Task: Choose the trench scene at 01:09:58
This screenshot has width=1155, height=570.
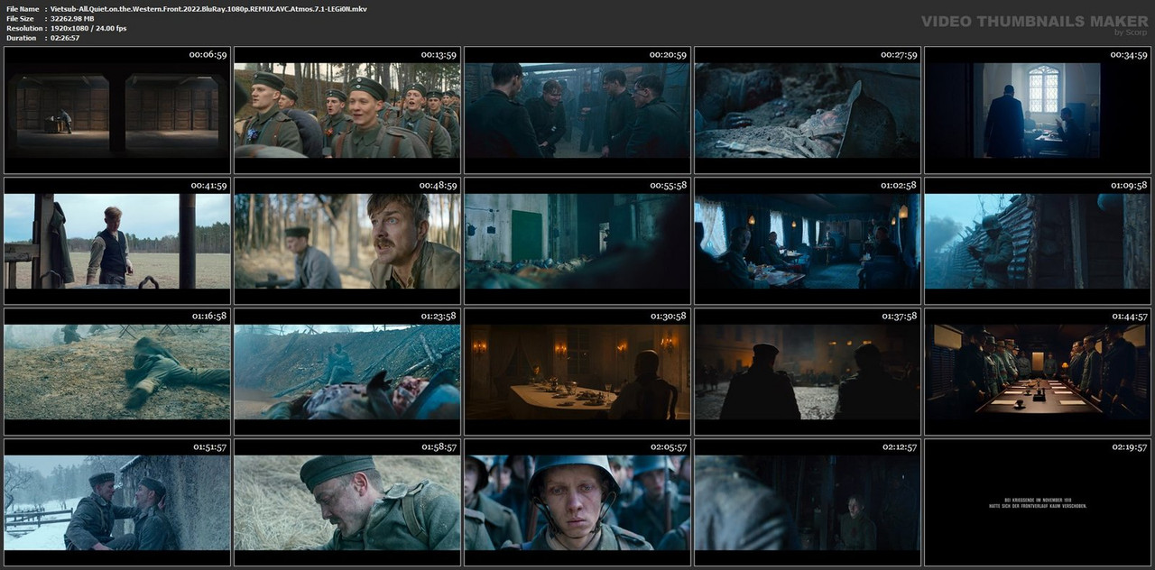Action: click(x=1038, y=241)
